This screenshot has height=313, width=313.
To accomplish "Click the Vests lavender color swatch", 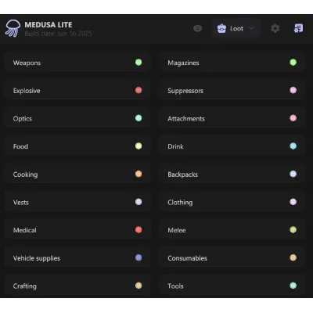I will [x=139, y=202].
